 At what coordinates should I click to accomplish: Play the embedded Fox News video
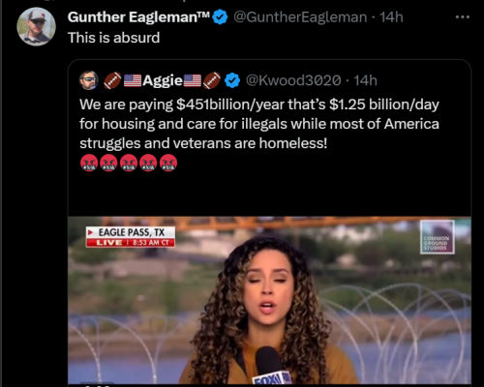tap(269, 300)
